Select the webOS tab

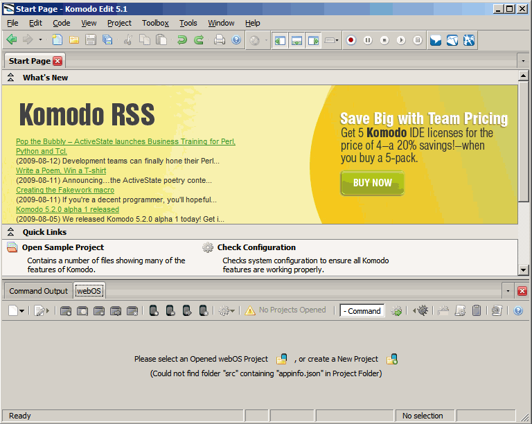click(x=89, y=291)
